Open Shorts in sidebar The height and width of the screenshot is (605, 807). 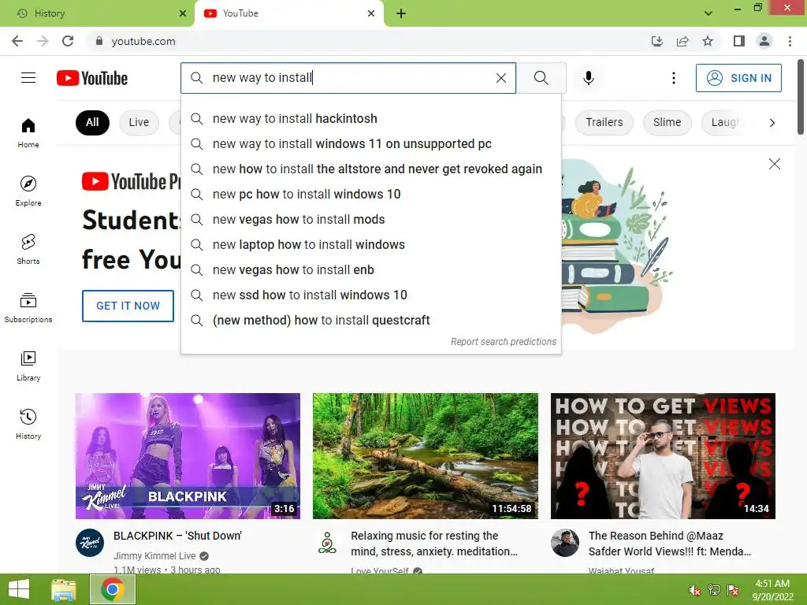click(x=28, y=250)
